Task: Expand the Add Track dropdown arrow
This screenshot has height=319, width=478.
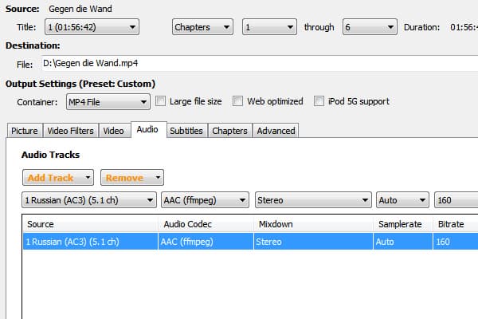Action: pos(88,178)
